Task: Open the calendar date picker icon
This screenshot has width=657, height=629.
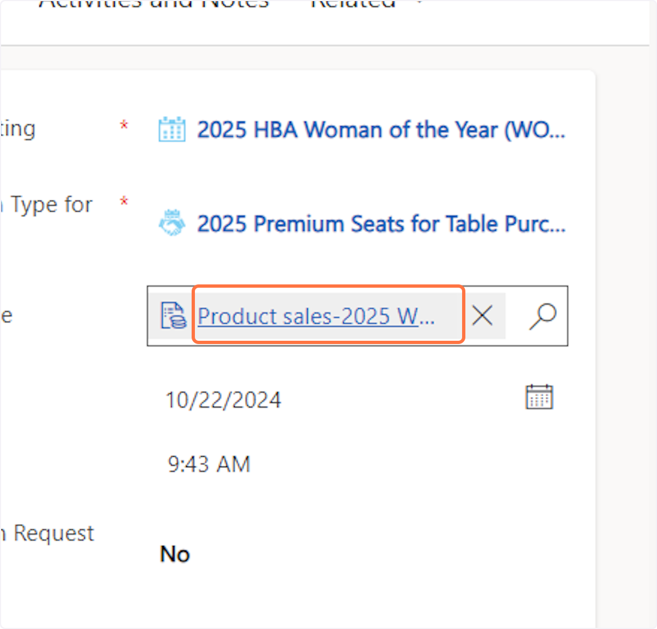Action: point(539,397)
